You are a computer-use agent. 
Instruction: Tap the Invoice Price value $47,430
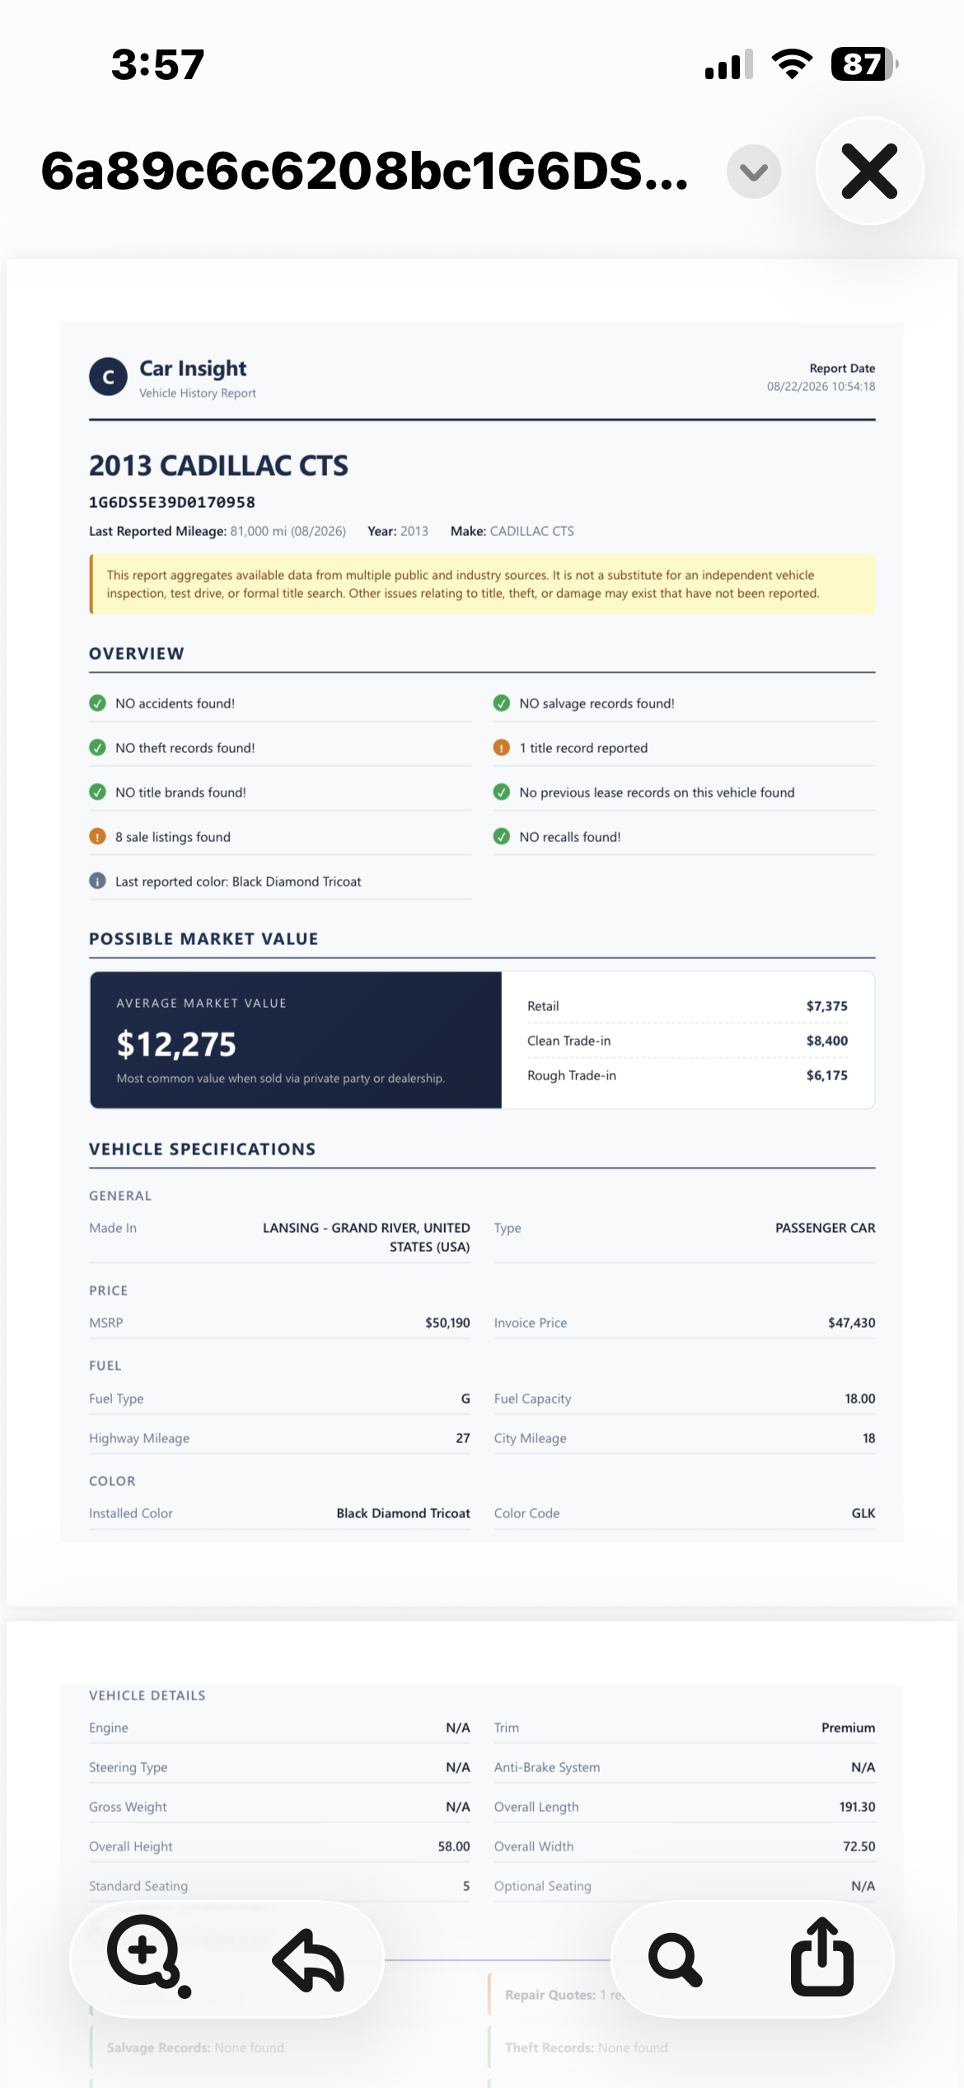click(852, 1323)
